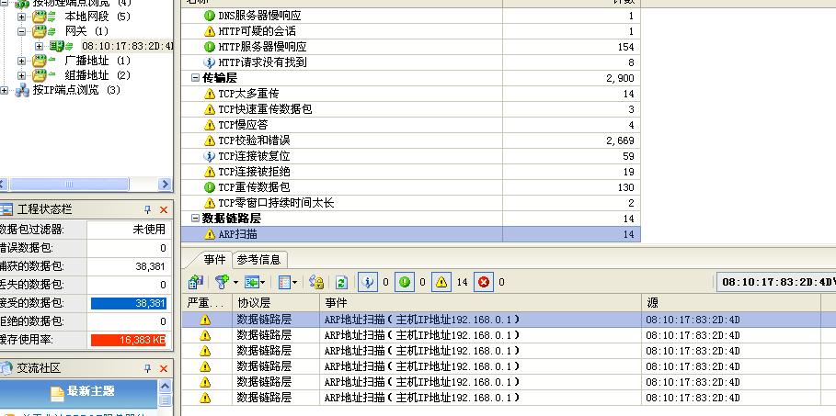Click the funnel add-filter icon
Screen dimensions: 836x416
(222, 282)
